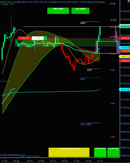
Task: Click the indicator title text at chart top
Action: (x=52, y=2)
